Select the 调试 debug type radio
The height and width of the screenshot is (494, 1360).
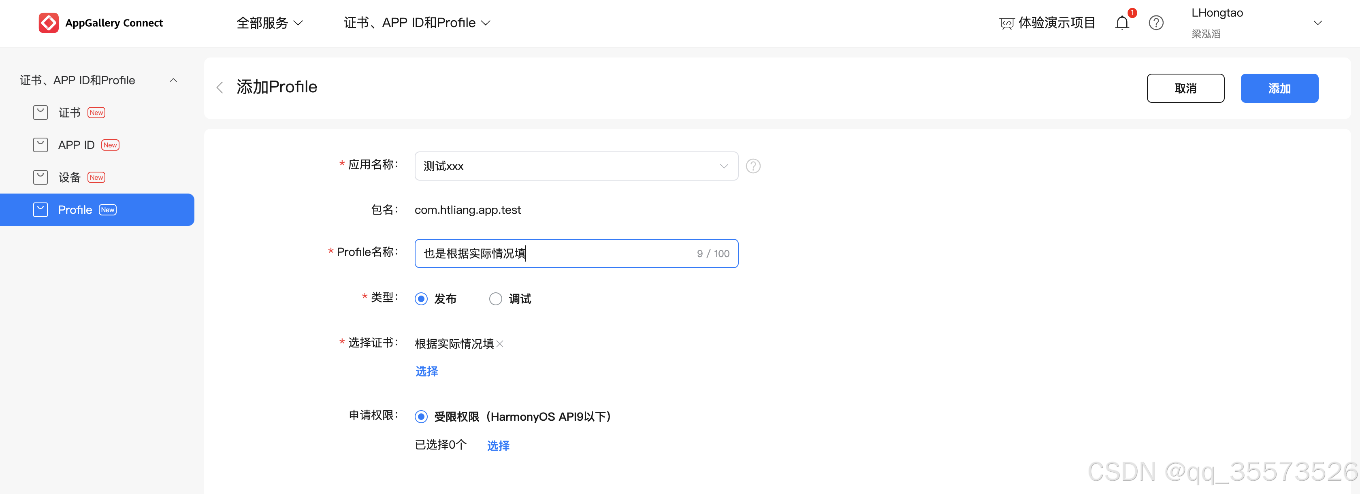[495, 299]
